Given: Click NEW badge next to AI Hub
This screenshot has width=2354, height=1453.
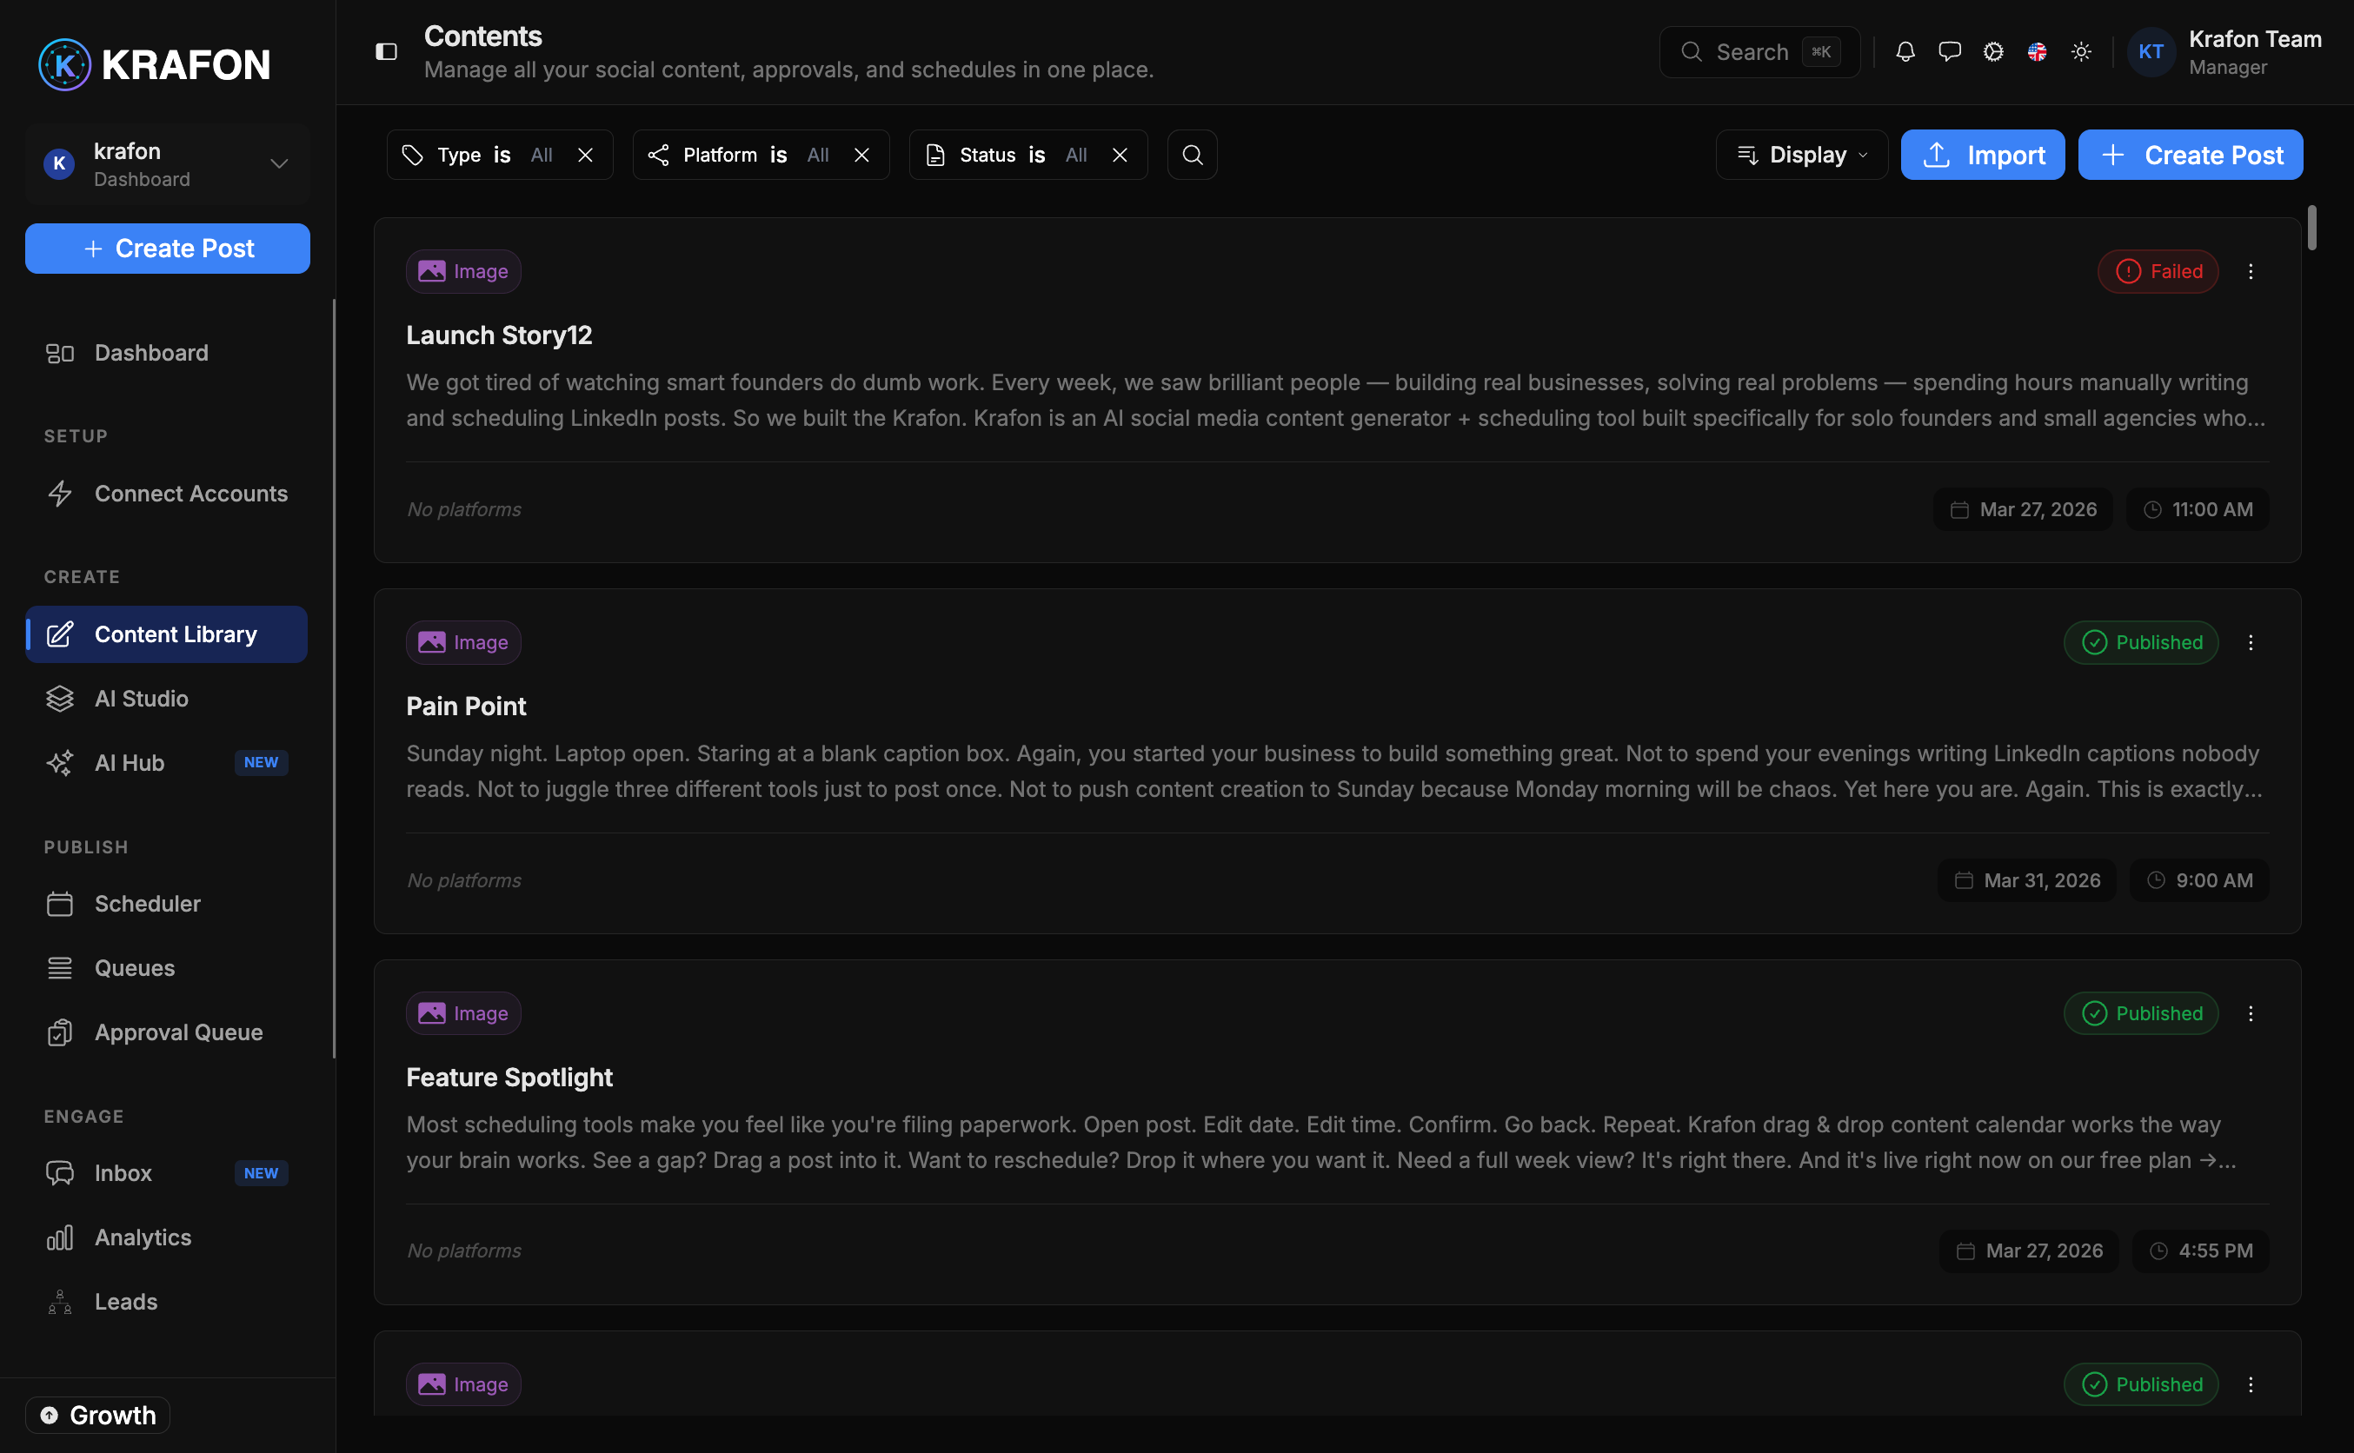Looking at the screenshot, I should click(x=262, y=763).
